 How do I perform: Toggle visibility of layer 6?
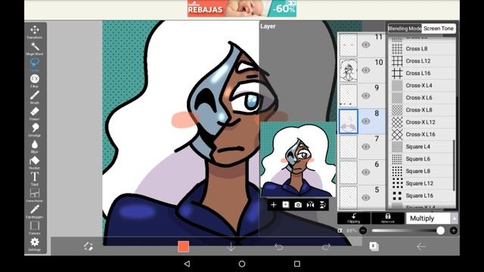(366, 172)
